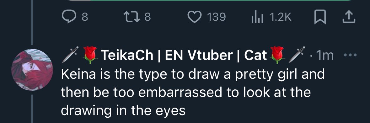Open the reply via its 1m timestamp
Viewport: 370px width, 123px height.
[x=325, y=56]
